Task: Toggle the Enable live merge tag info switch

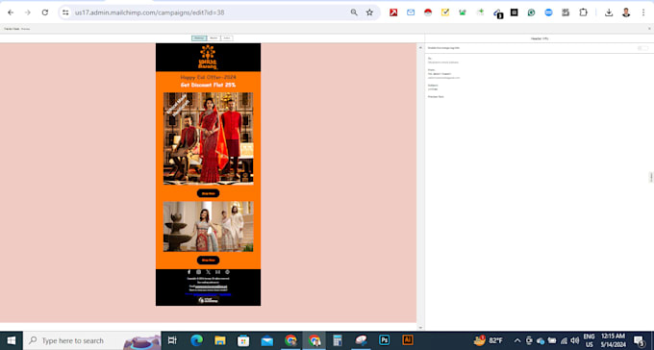Action: 642,48
